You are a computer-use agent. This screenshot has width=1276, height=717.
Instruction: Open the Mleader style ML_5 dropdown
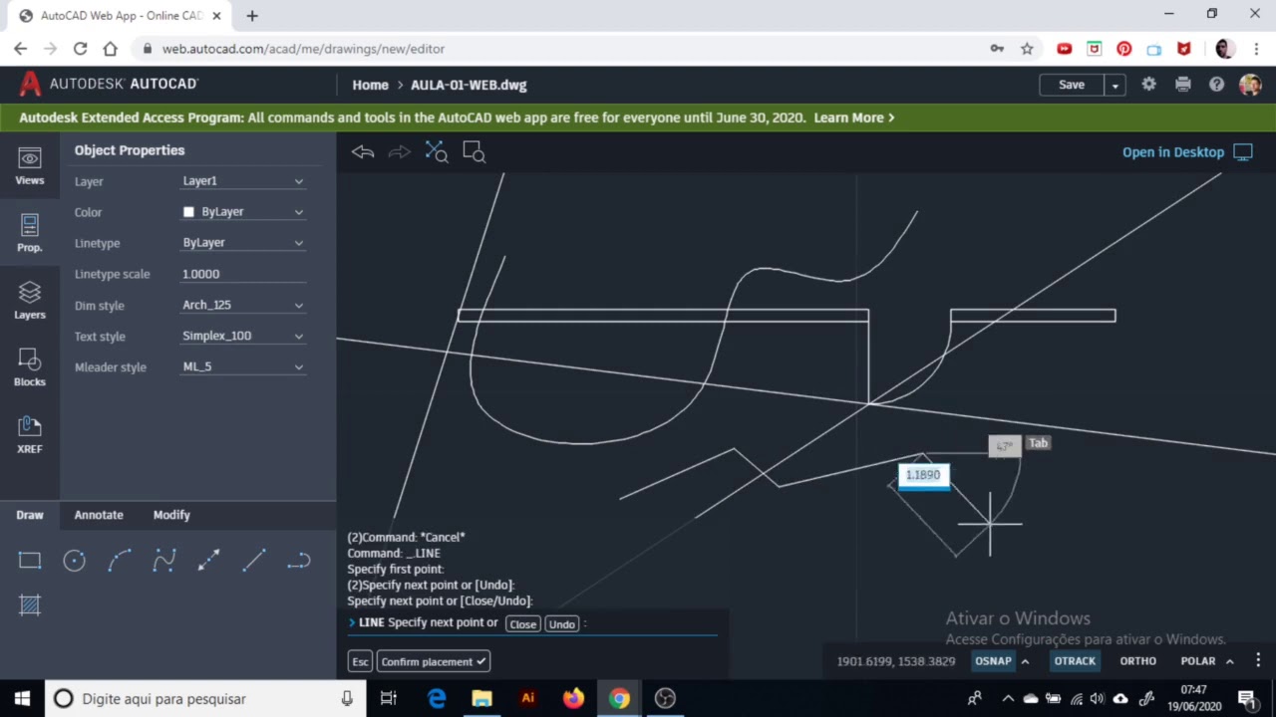243,366
